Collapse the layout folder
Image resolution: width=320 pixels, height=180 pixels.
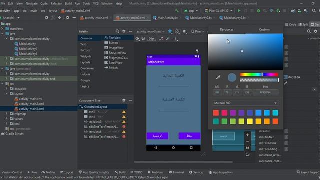6,94
